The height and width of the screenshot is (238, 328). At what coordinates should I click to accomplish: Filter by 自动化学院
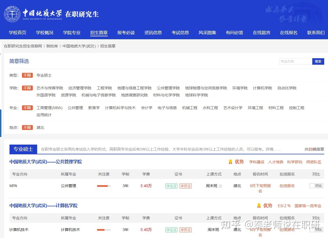287,88
